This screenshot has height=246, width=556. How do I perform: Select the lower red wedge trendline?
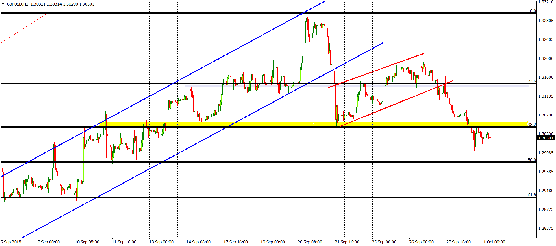click(x=396, y=104)
